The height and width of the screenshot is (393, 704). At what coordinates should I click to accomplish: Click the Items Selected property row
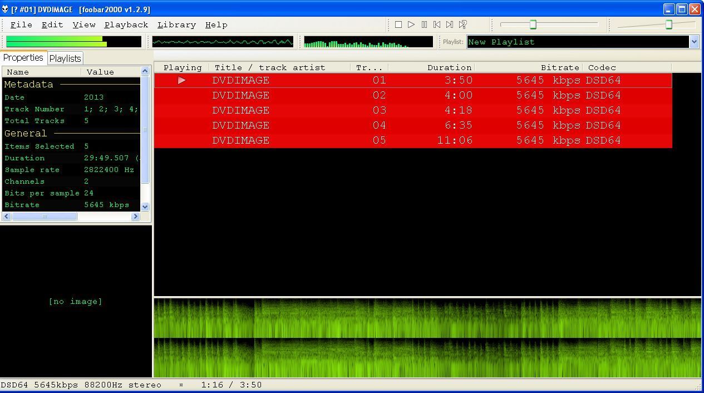pyautogui.click(x=71, y=146)
